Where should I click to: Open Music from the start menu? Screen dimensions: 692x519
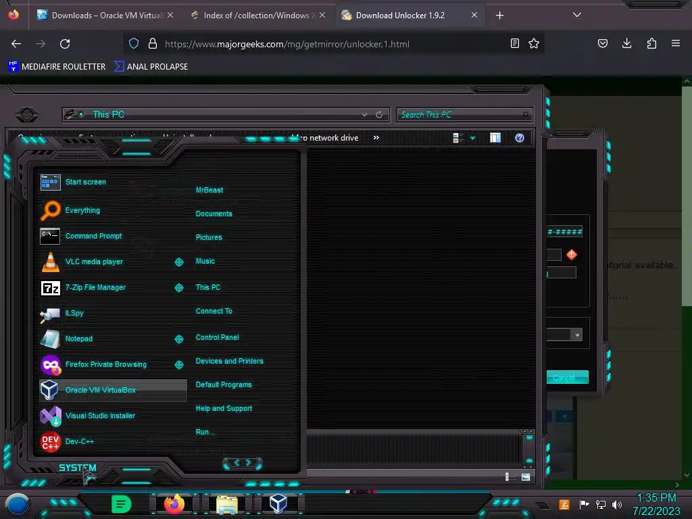[205, 262]
